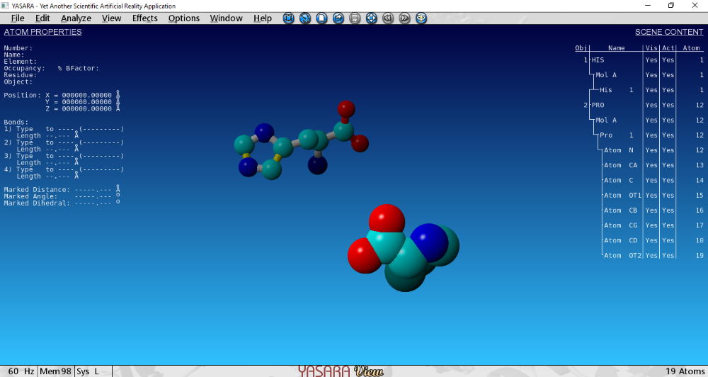Open the View menu
Viewport: 708px width, 377px height.
point(111,18)
